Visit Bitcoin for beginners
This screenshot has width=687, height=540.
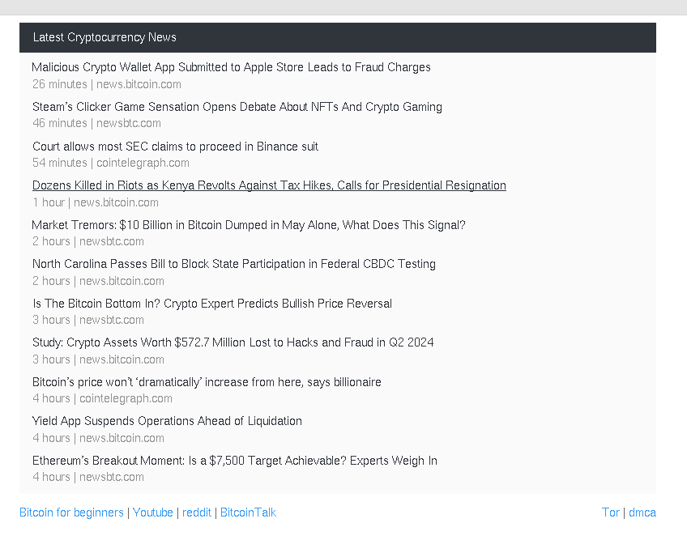pyautogui.click(x=70, y=512)
